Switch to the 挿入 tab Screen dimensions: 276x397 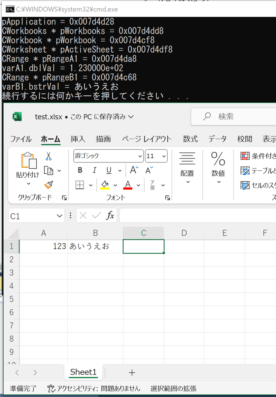tap(78, 139)
